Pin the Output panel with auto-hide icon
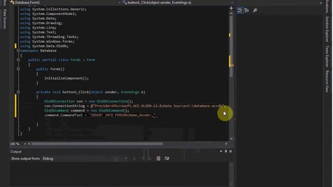 click(226, 151)
